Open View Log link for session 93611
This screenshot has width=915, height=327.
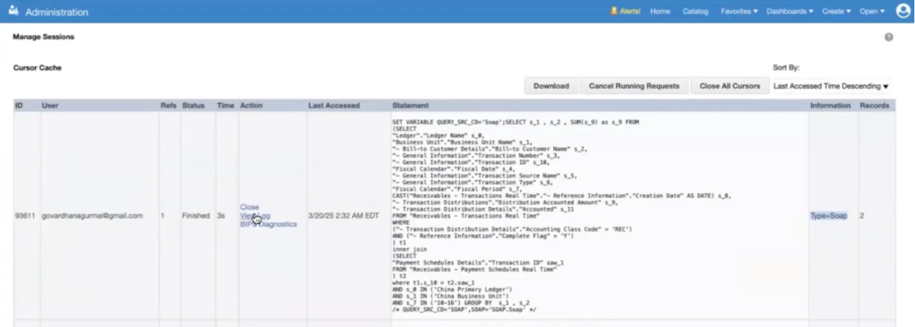255,216
